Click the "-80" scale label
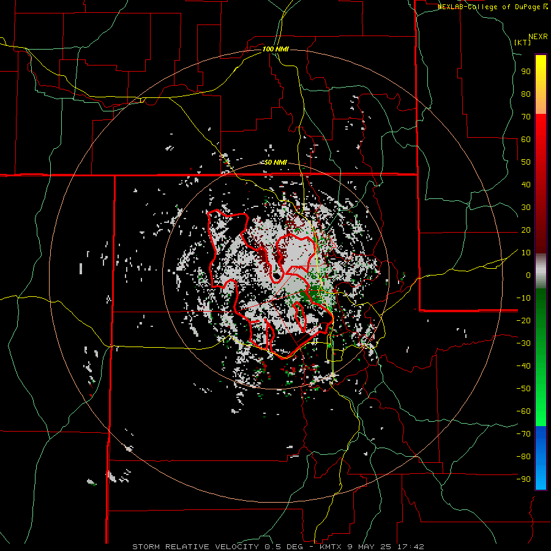This screenshot has width=551, height=551. point(523,457)
